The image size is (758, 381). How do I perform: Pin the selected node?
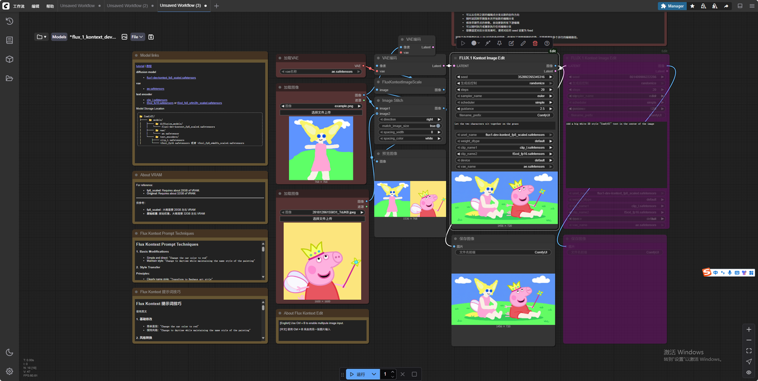click(x=499, y=43)
